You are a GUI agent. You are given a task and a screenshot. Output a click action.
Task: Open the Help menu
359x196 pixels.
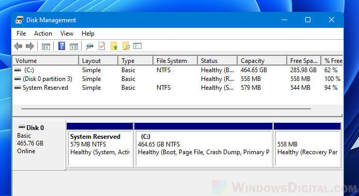(88, 34)
